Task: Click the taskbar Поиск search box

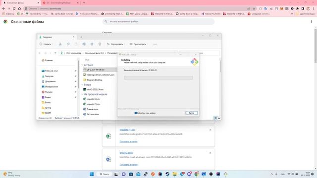Action: [x=105, y=174]
